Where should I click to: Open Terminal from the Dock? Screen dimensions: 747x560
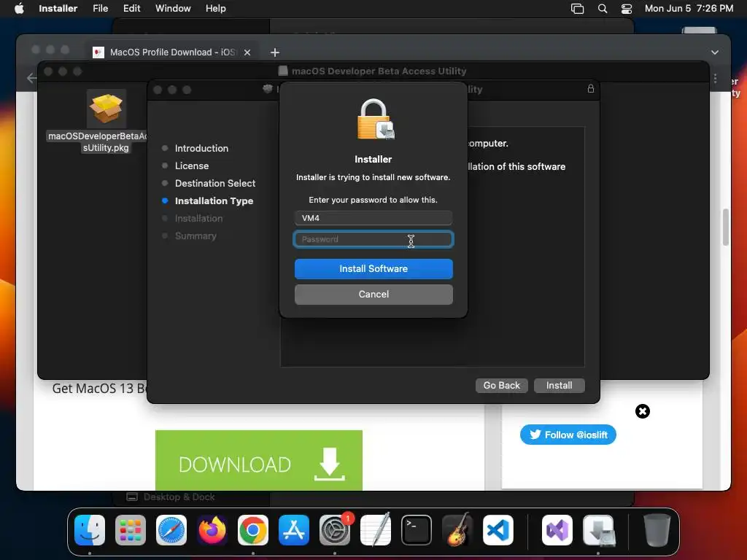(417, 530)
